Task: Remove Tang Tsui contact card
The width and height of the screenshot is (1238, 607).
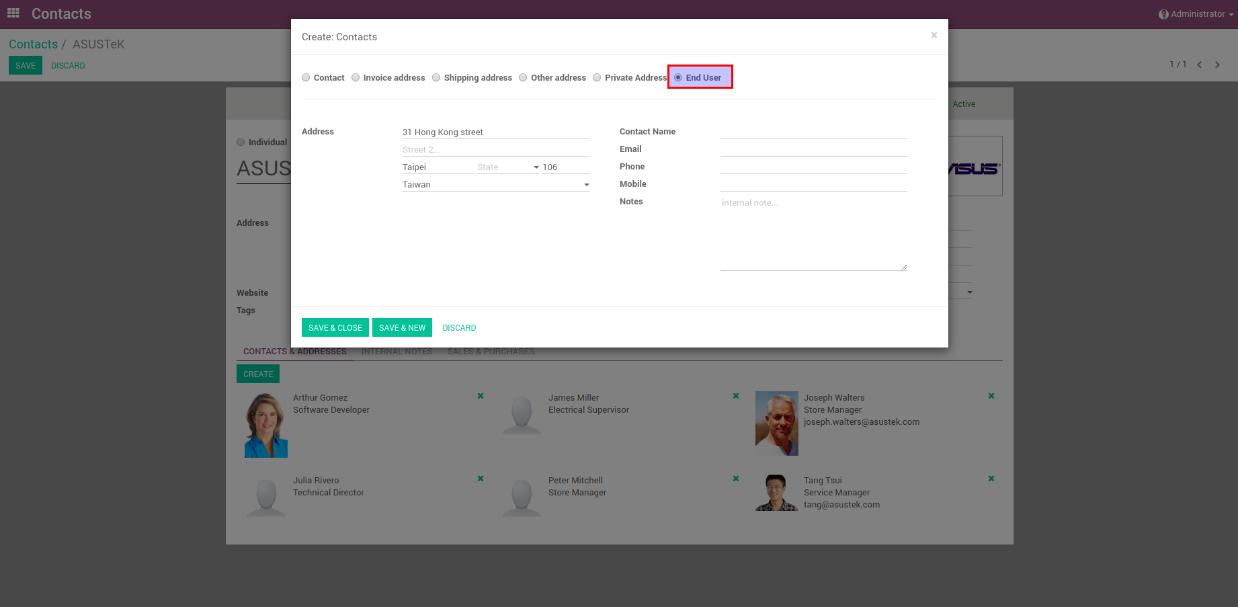Action: pyautogui.click(x=991, y=479)
